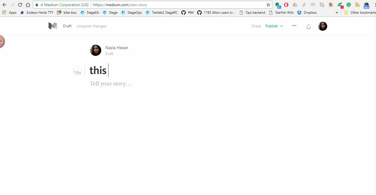Screen dimensions: 376x195
Task: Click the green padlock site info icon
Action: 37,5
